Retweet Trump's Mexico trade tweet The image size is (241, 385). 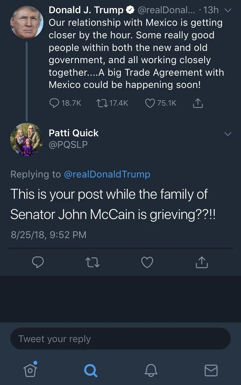pos(102,103)
